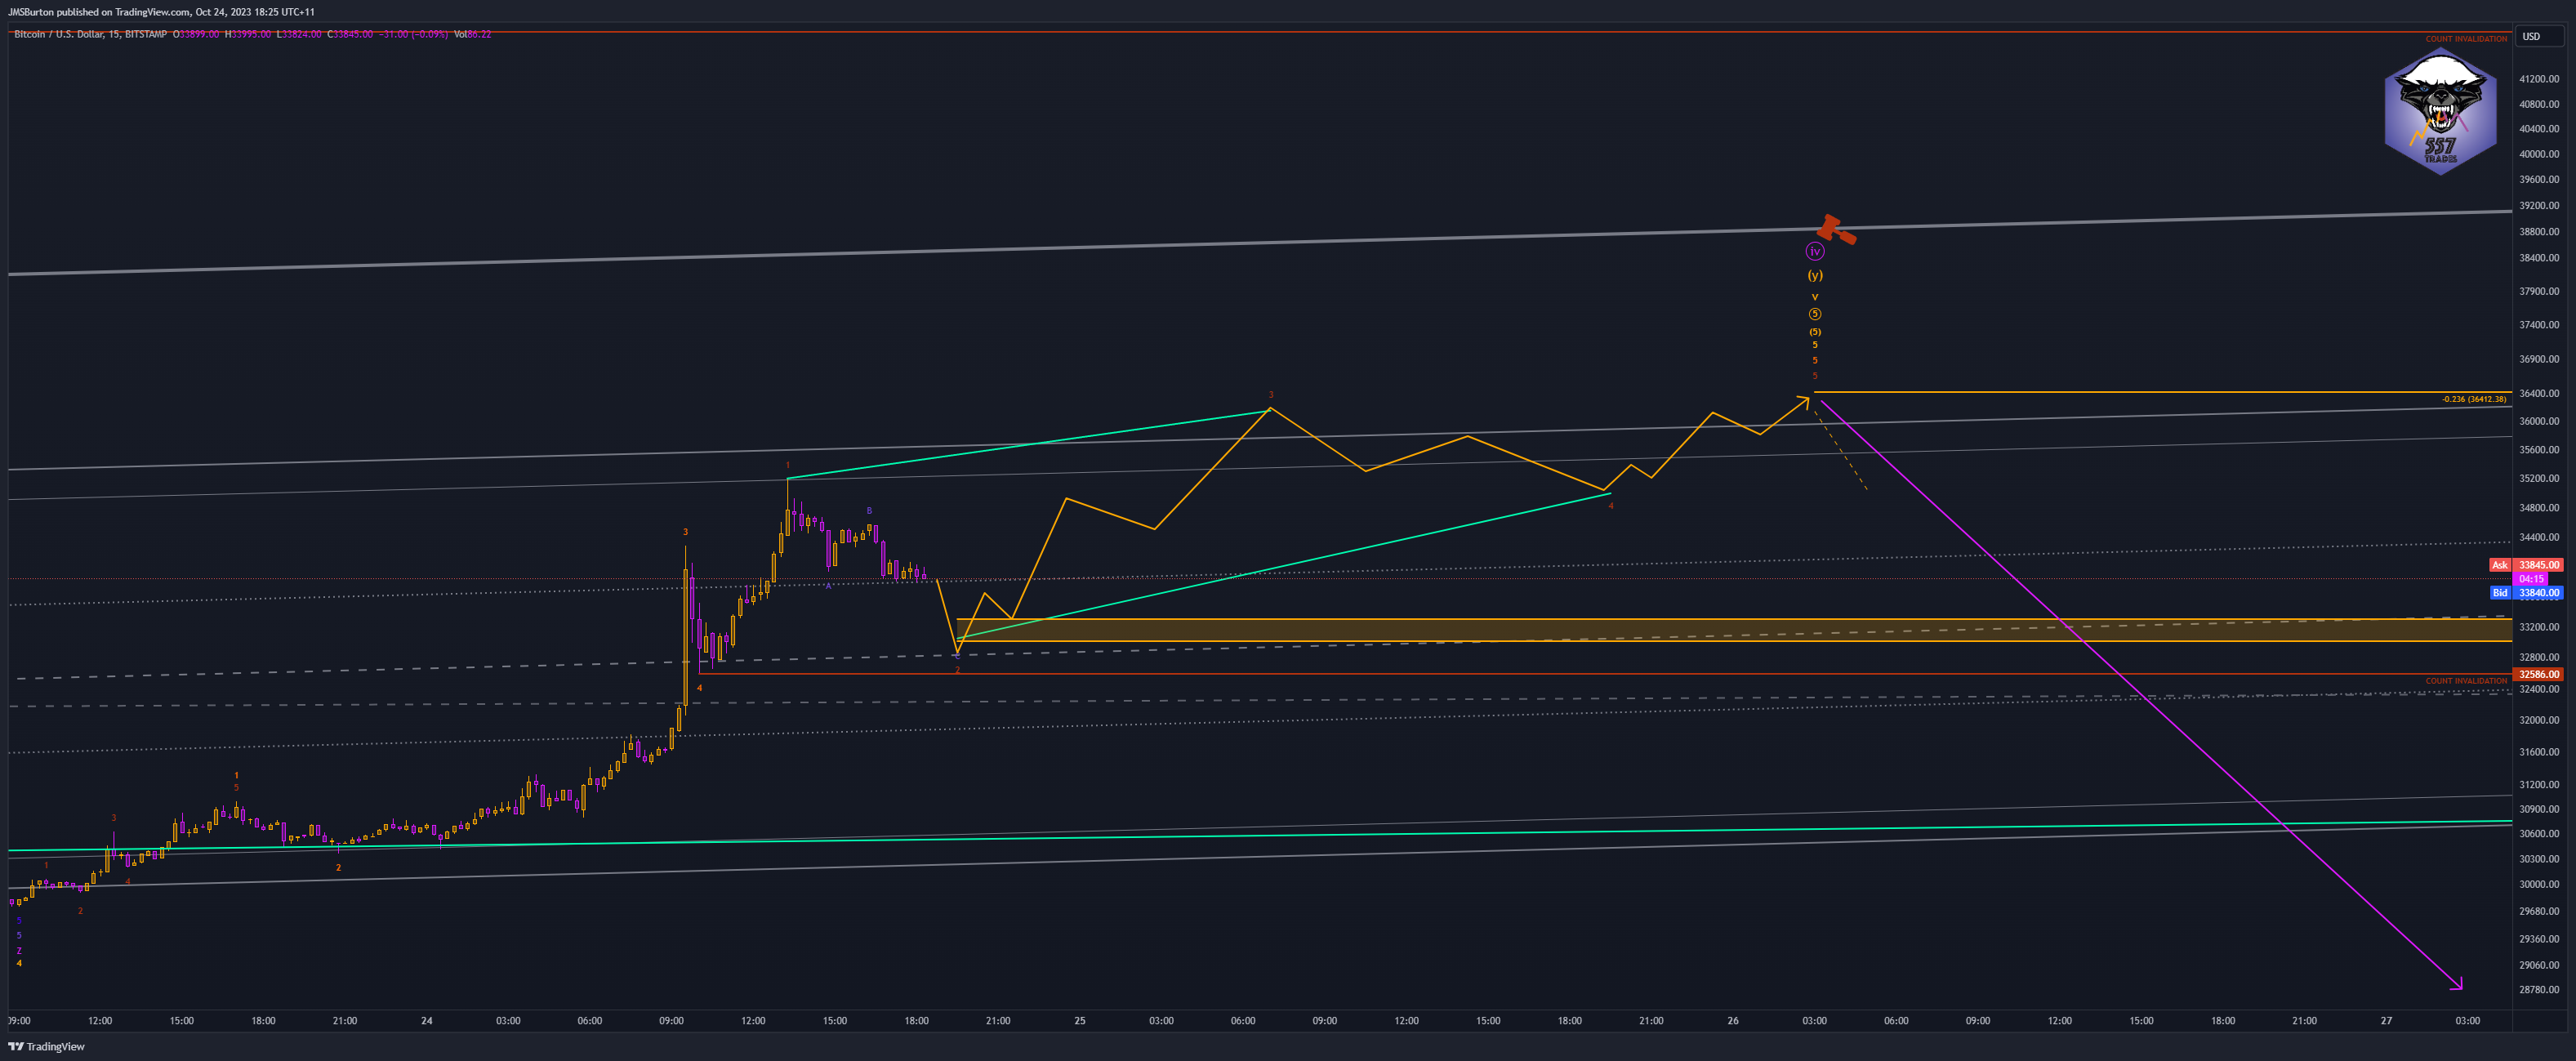Click the '-0.236 (36412.38)' Fibonacci label
Viewport: 2576px width, 1061px height.
[2474, 399]
